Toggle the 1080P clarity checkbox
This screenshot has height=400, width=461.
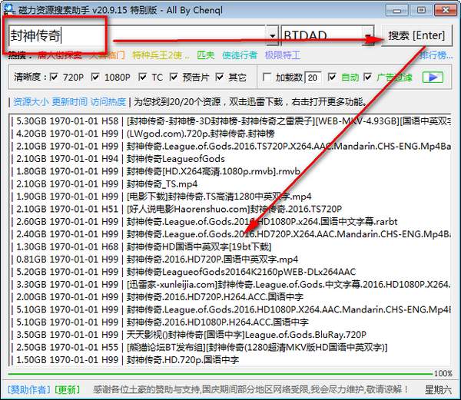pyautogui.click(x=95, y=78)
